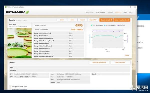This screenshot has height=93, width=150.
Task: Click View result online
Action: pos(122,20)
